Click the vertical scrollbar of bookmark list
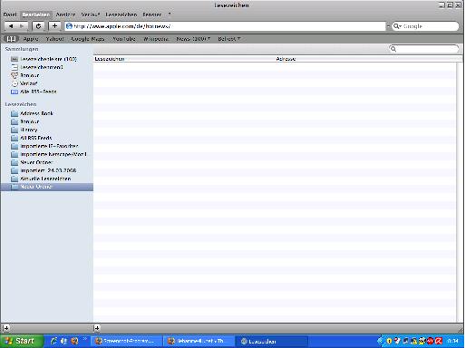This screenshot has width=466, height=348. click(459, 192)
